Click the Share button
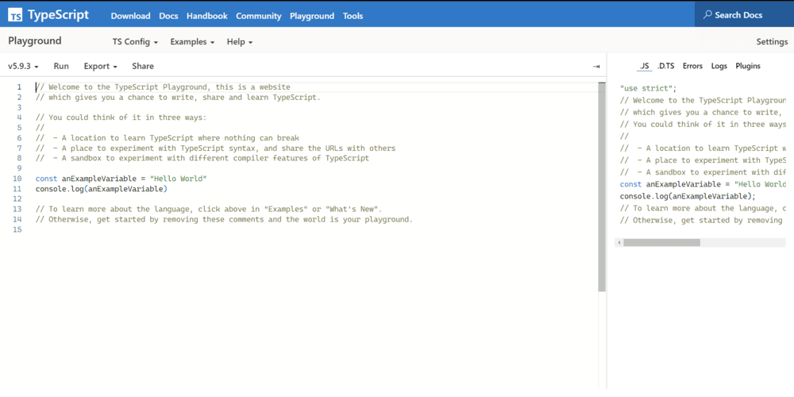This screenshot has width=794, height=397. point(143,67)
